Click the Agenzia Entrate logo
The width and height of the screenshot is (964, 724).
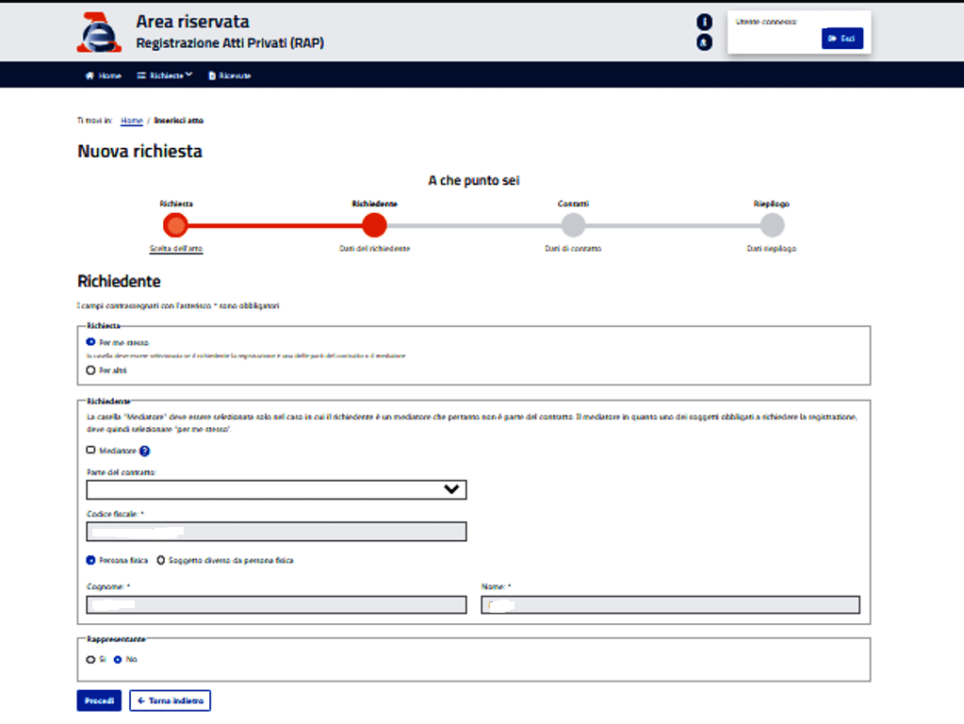point(99,34)
